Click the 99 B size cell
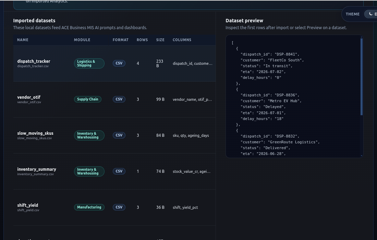Screen dimensions: 377x240 [160, 99]
